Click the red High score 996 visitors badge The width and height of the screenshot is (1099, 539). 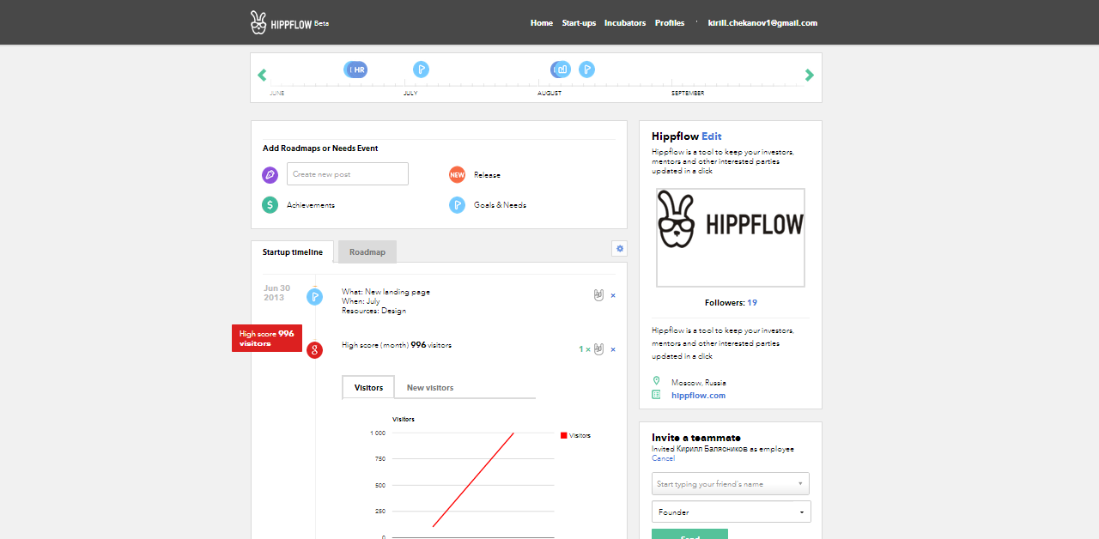click(x=267, y=338)
